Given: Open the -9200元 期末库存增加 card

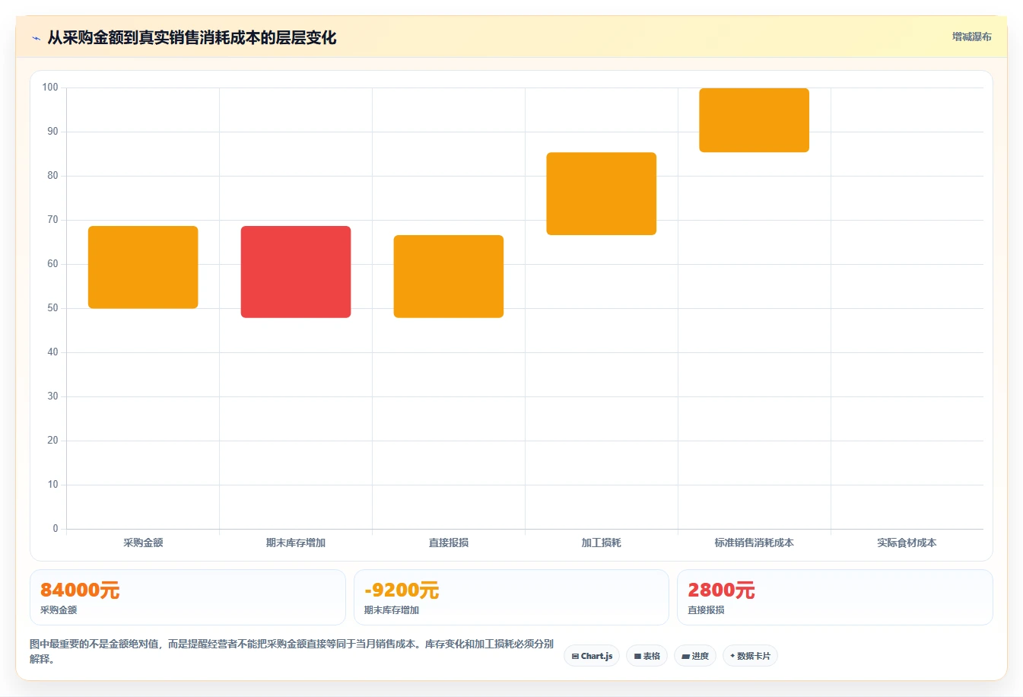Looking at the screenshot, I should pos(511,597).
